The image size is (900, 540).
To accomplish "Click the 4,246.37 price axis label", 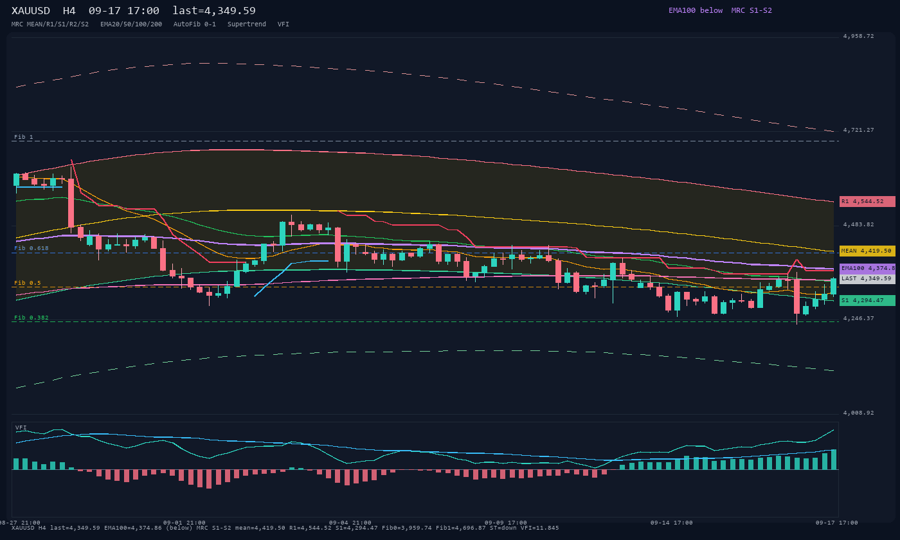I will 859,318.
